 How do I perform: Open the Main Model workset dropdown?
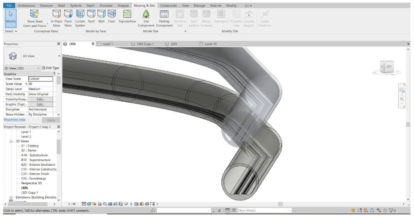click(x=289, y=211)
